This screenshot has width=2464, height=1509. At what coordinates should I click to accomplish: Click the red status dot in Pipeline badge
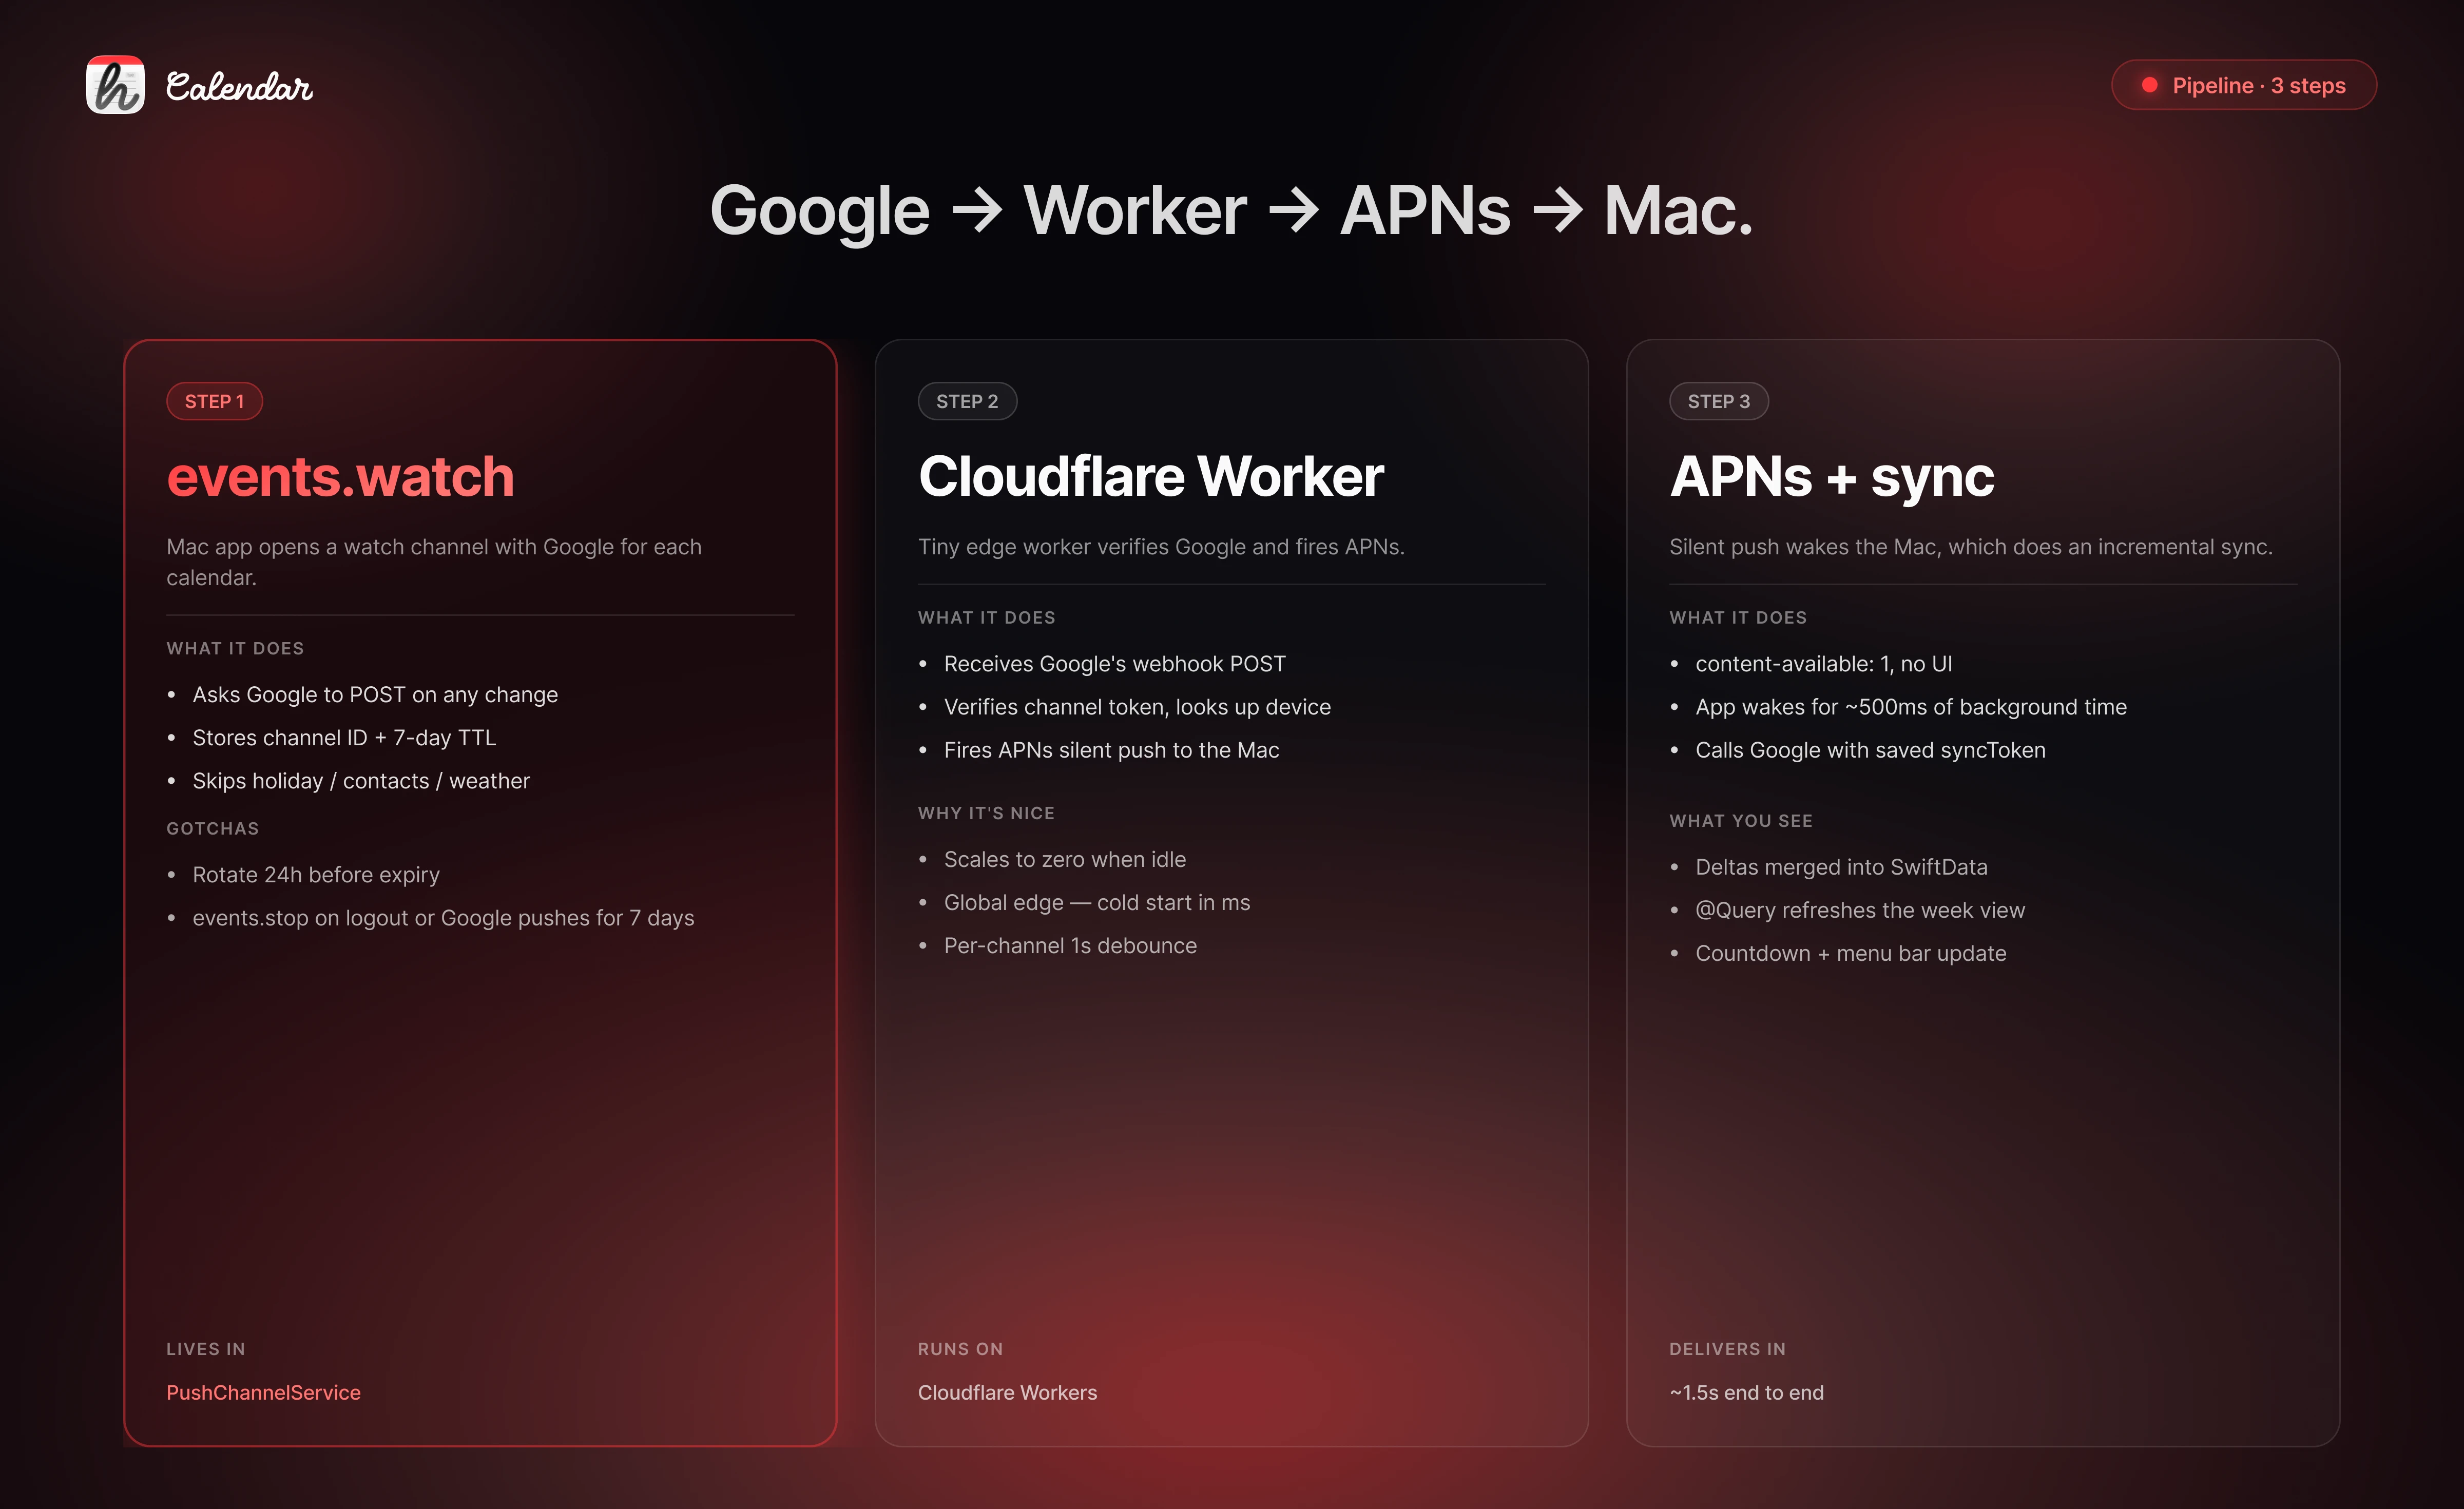click(2150, 85)
